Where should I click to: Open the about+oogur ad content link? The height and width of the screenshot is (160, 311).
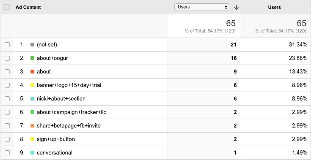pyautogui.click(x=53, y=58)
